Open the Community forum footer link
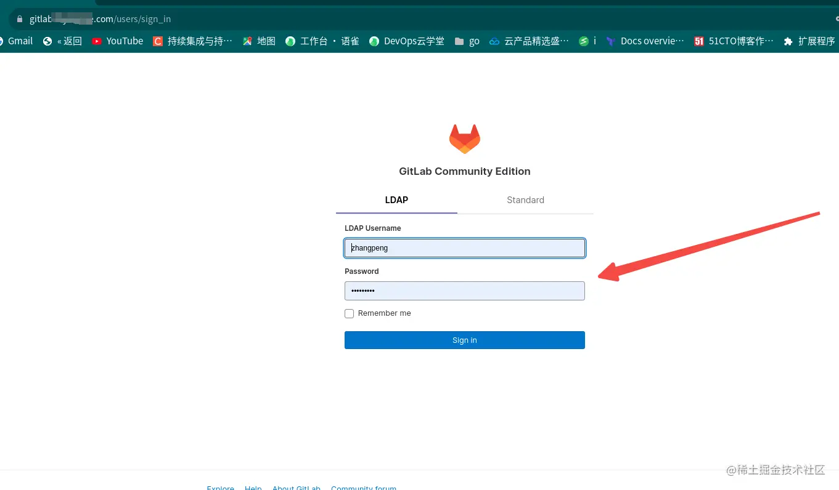 364,488
